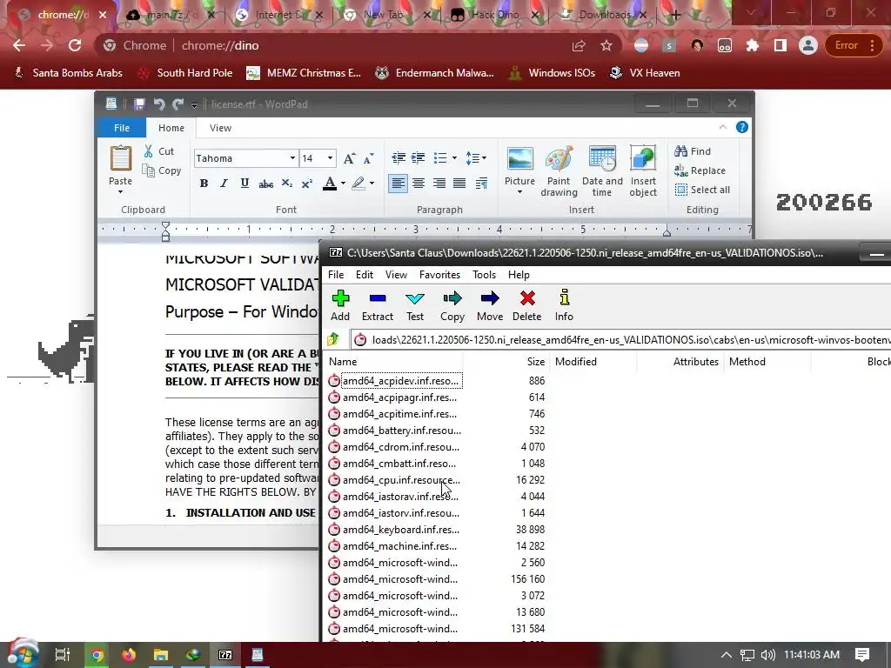Copy the selection in the WordPad Clipboard group

click(161, 170)
